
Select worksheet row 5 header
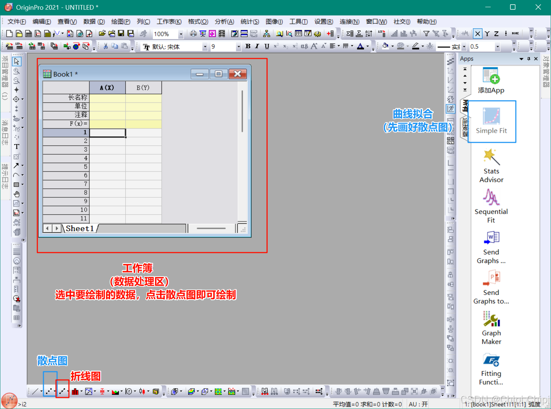[x=66, y=167]
